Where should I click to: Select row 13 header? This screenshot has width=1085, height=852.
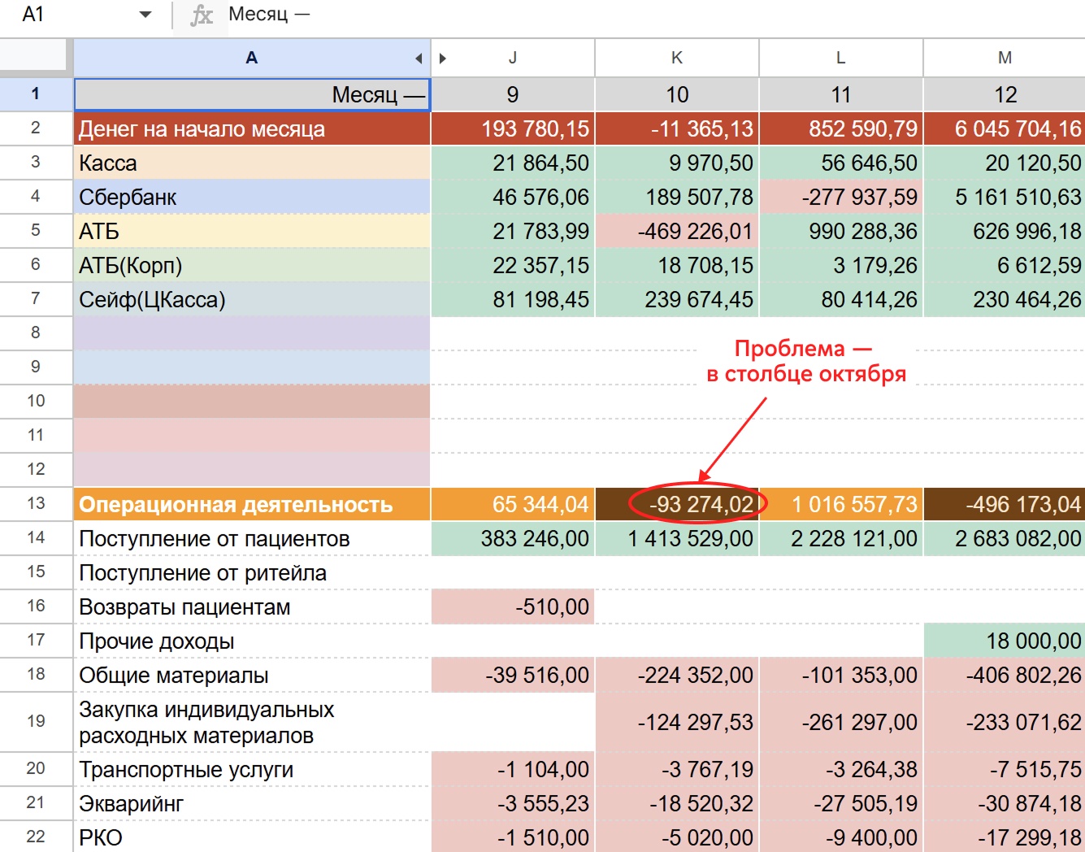[x=36, y=503]
